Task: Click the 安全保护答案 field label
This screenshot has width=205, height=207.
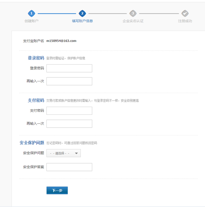Action: pyautogui.click(x=33, y=167)
